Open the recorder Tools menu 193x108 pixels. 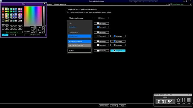pos(167,94)
